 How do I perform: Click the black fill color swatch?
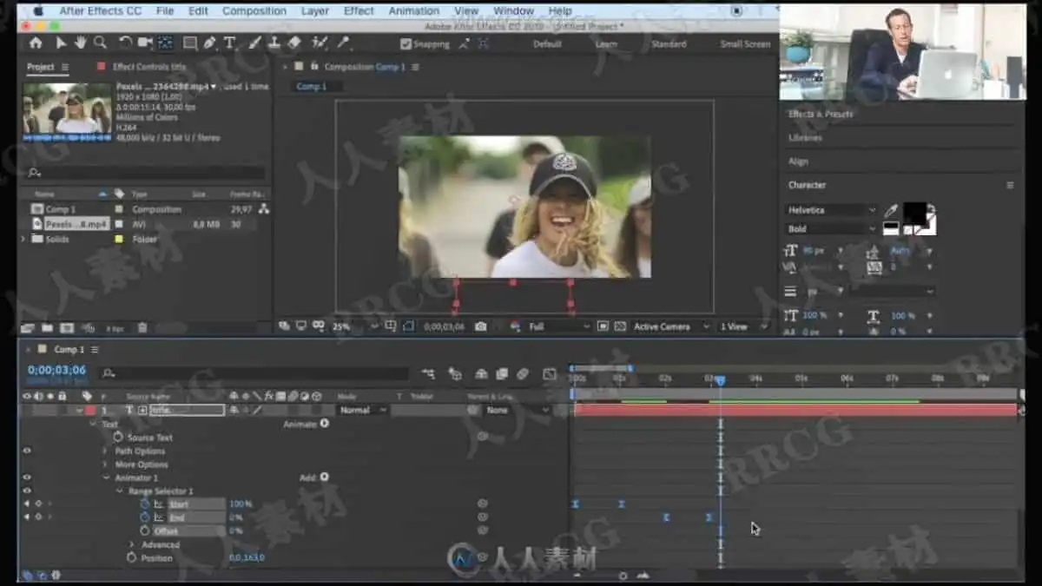(913, 214)
